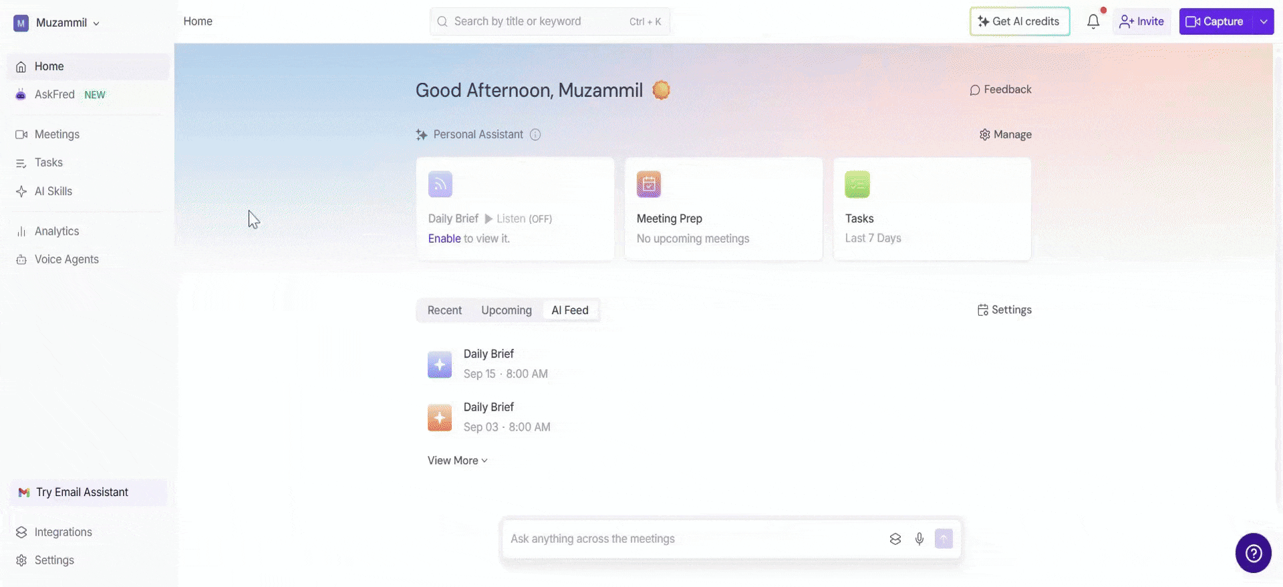Image resolution: width=1283 pixels, height=587 pixels.
Task: Switch to the Upcoming tab
Action: 507,310
